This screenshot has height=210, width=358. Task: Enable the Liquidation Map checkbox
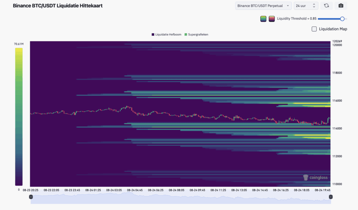pyautogui.click(x=314, y=29)
